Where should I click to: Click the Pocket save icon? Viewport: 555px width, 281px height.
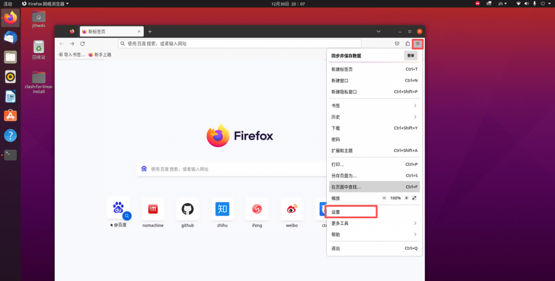click(397, 43)
